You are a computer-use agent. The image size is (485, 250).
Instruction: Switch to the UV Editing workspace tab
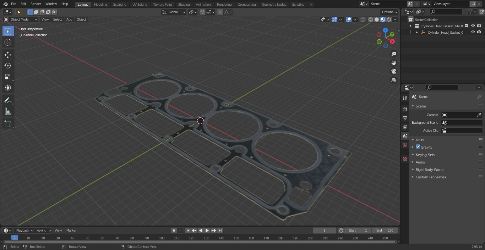[x=140, y=5]
